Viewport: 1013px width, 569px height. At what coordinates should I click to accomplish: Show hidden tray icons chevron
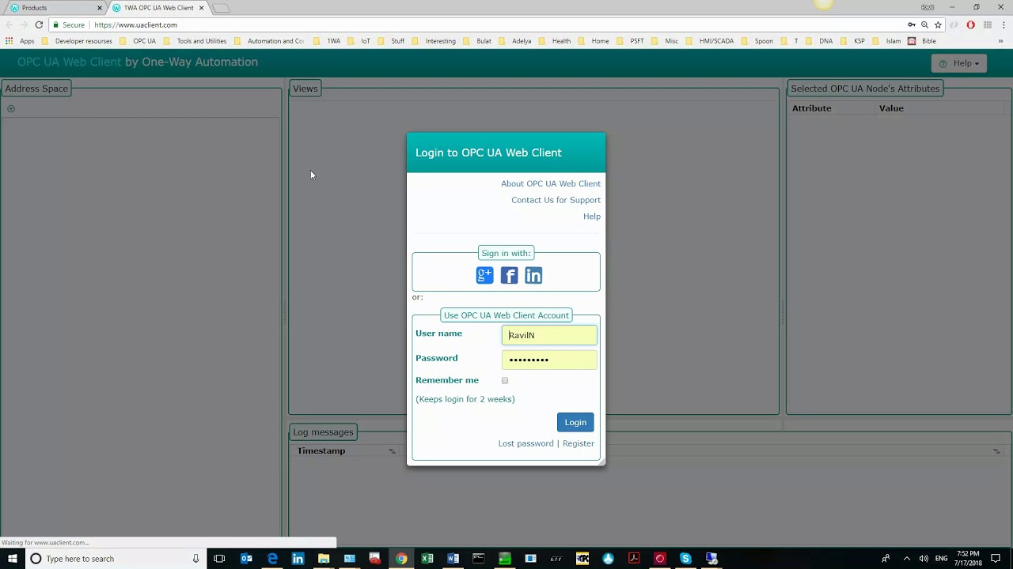906,559
